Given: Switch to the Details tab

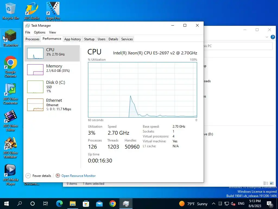Looking at the screenshot, I should coord(113,39).
